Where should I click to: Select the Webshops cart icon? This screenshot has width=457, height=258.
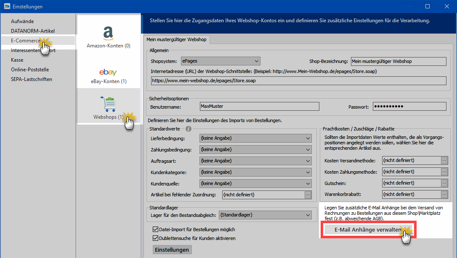click(109, 104)
